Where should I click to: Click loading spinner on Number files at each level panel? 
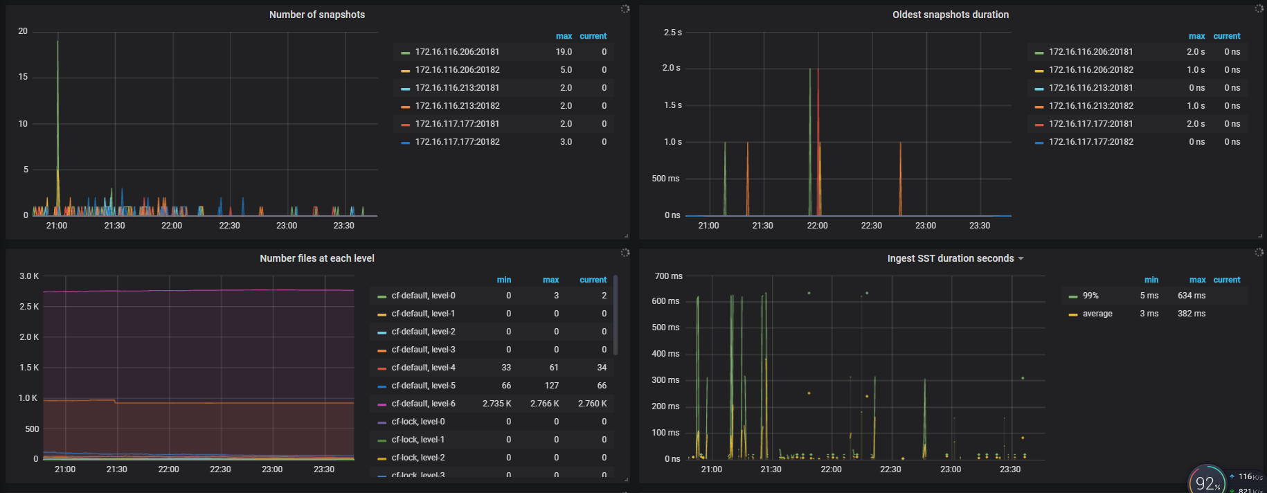(624, 253)
